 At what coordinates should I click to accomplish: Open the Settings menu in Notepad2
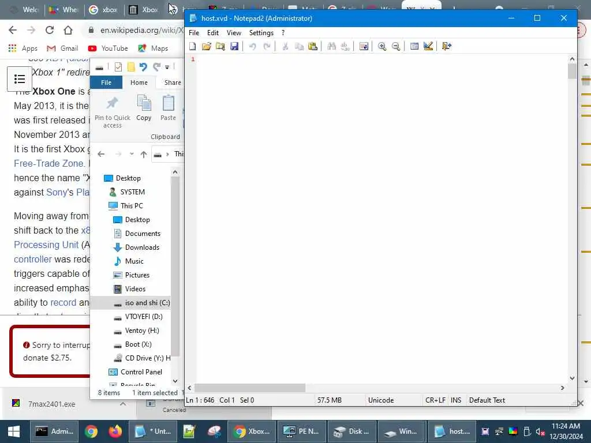click(261, 33)
